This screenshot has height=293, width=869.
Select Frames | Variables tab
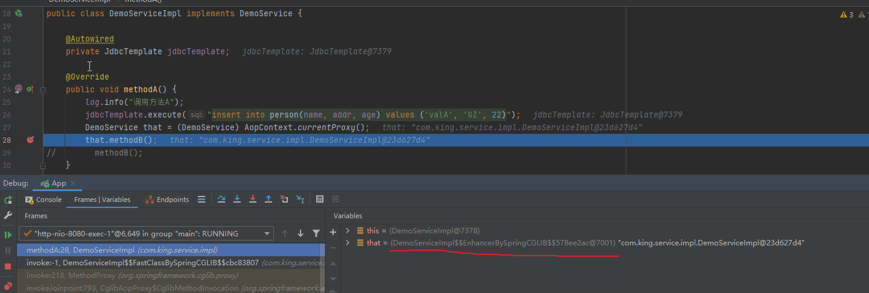pos(102,200)
